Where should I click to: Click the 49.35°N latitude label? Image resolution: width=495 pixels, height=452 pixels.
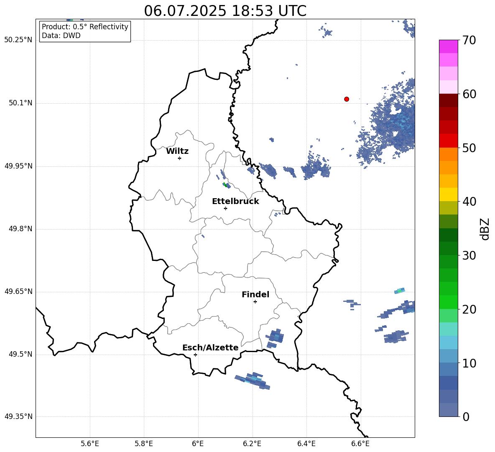[x=18, y=416]
